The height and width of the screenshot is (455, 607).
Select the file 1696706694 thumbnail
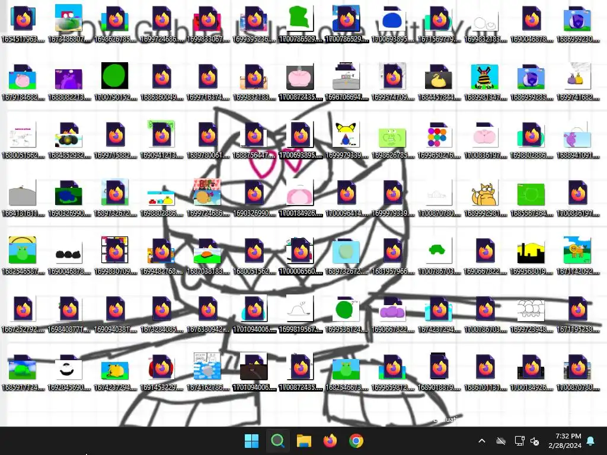pos(346,76)
